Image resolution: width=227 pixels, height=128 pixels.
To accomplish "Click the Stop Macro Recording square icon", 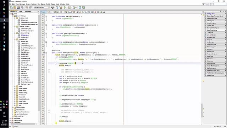I will coord(98,12).
